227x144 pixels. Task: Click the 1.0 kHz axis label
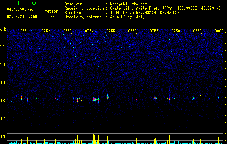(3, 65)
